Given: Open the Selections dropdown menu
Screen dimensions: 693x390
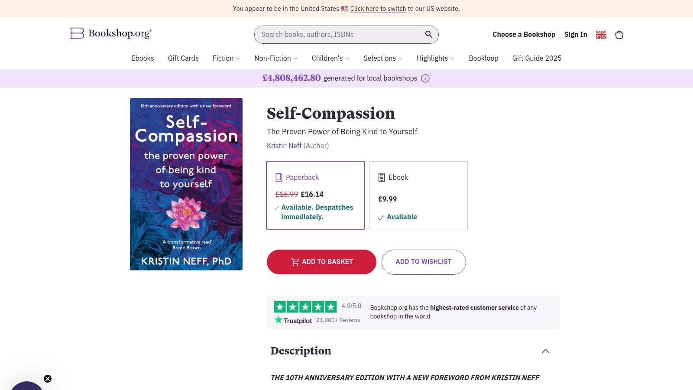Looking at the screenshot, I should coord(382,58).
